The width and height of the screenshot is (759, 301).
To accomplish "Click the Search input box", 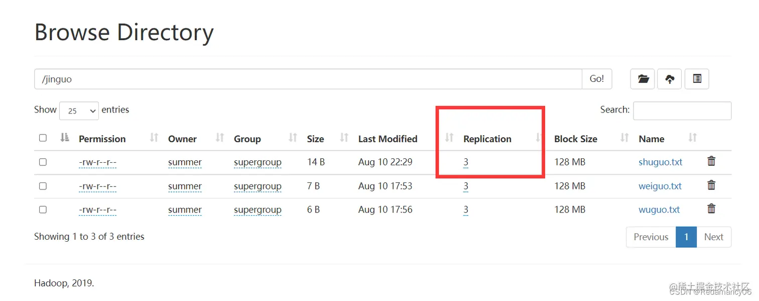I will click(682, 111).
